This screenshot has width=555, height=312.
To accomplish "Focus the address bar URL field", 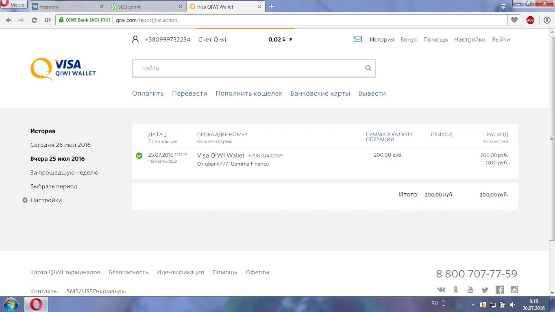I will tap(309, 20).
